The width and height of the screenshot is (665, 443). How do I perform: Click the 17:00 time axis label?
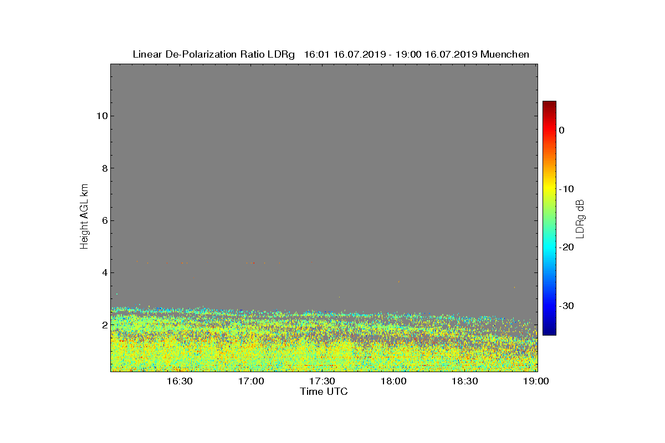(x=250, y=382)
